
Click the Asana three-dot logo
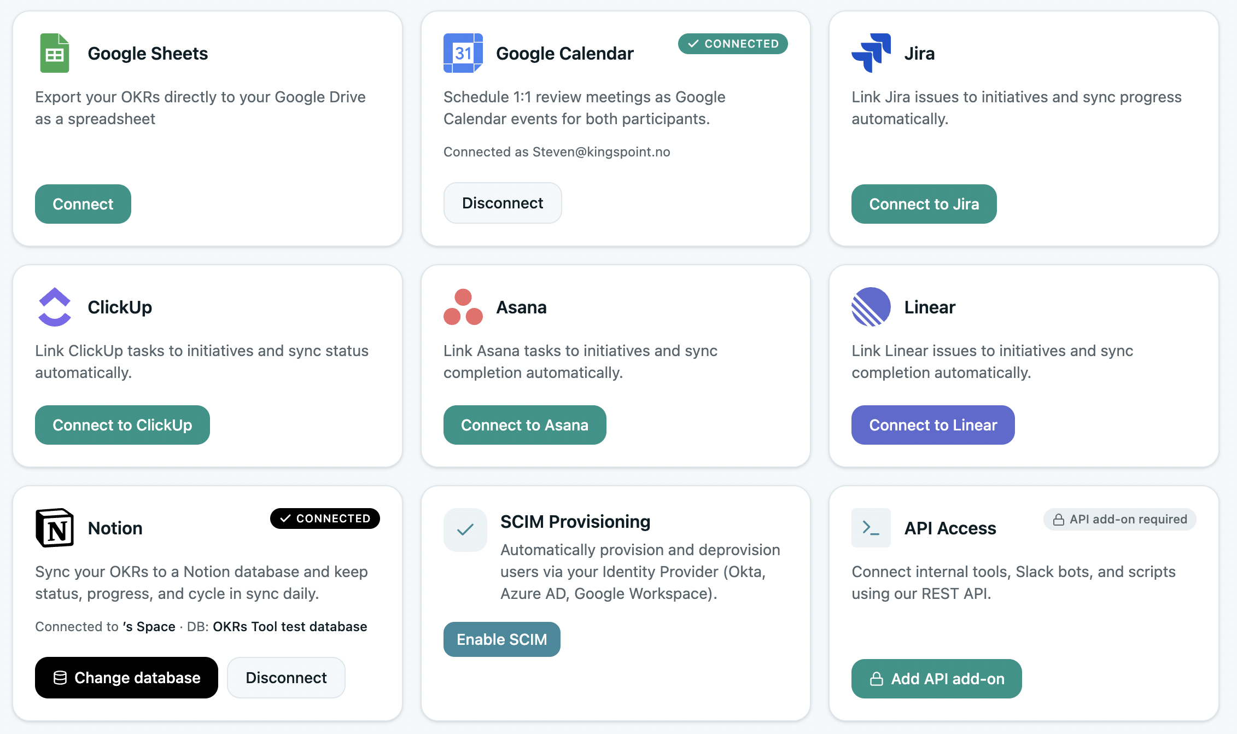pyautogui.click(x=463, y=307)
